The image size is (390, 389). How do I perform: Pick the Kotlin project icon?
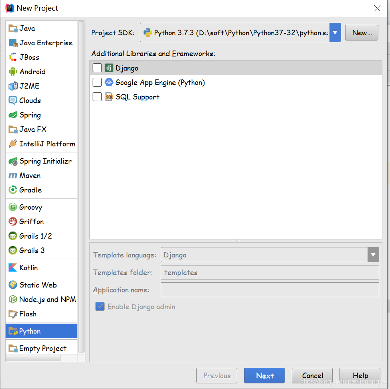[x=13, y=267]
